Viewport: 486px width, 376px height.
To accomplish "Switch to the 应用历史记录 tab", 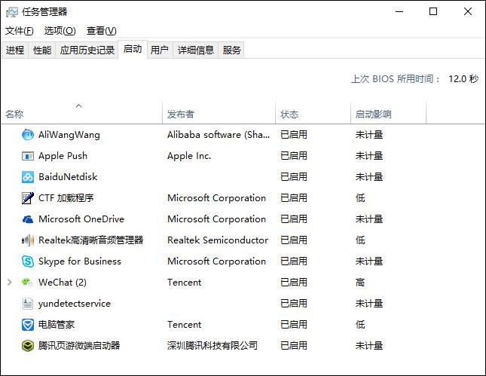I will [x=87, y=50].
